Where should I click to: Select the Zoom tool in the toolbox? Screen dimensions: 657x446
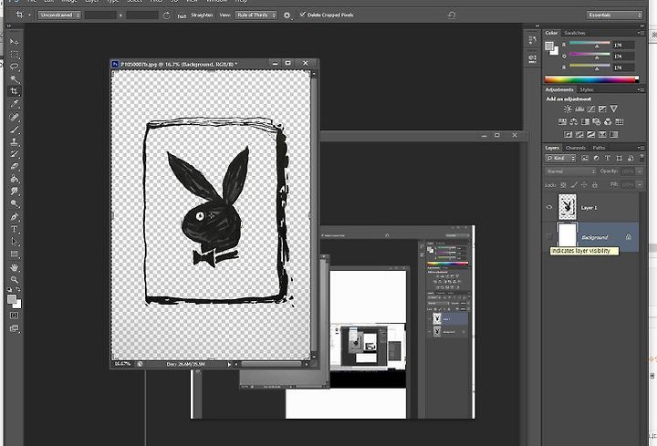[15, 279]
